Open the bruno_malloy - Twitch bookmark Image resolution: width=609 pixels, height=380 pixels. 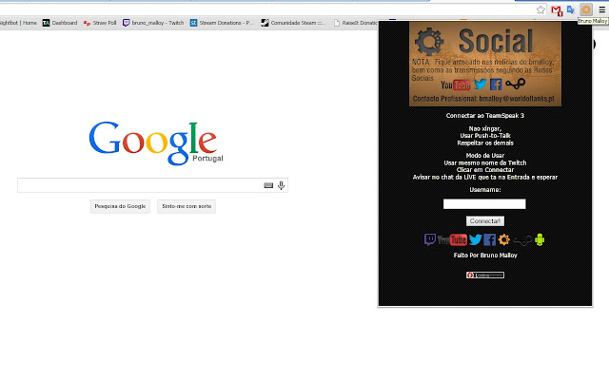(153, 23)
